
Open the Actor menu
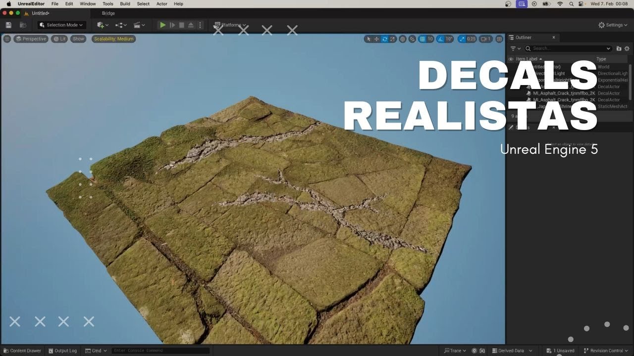162,4
